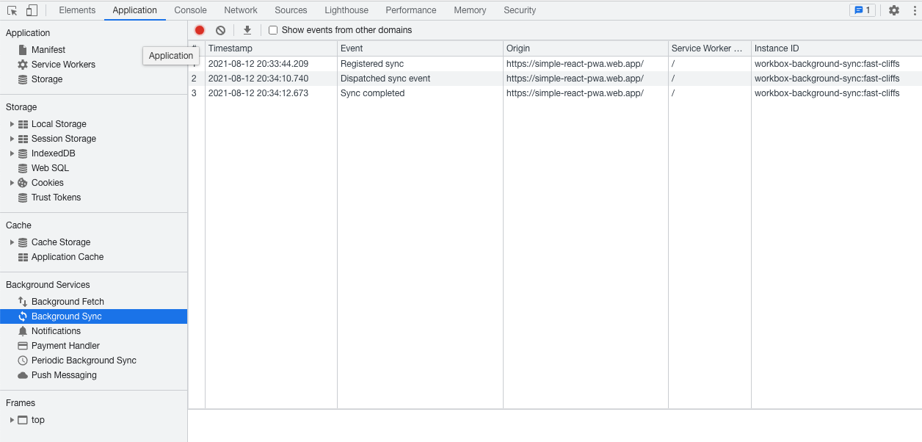Expand the top frame in Frames
The height and width of the screenshot is (442, 922).
coord(11,420)
